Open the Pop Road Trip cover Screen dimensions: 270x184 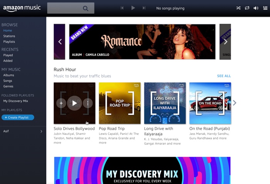[120, 103]
